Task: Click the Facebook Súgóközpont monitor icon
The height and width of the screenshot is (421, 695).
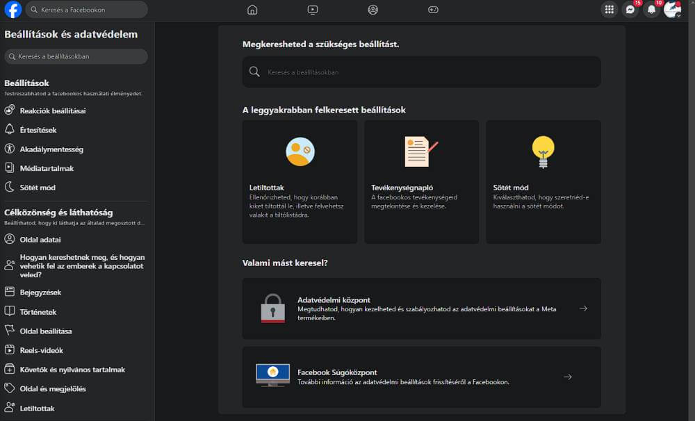Action: (272, 375)
